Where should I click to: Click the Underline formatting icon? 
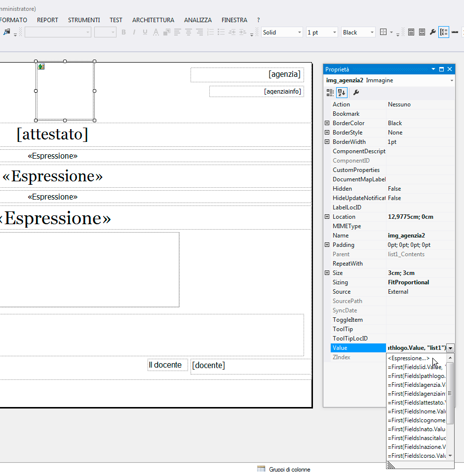coord(145,32)
